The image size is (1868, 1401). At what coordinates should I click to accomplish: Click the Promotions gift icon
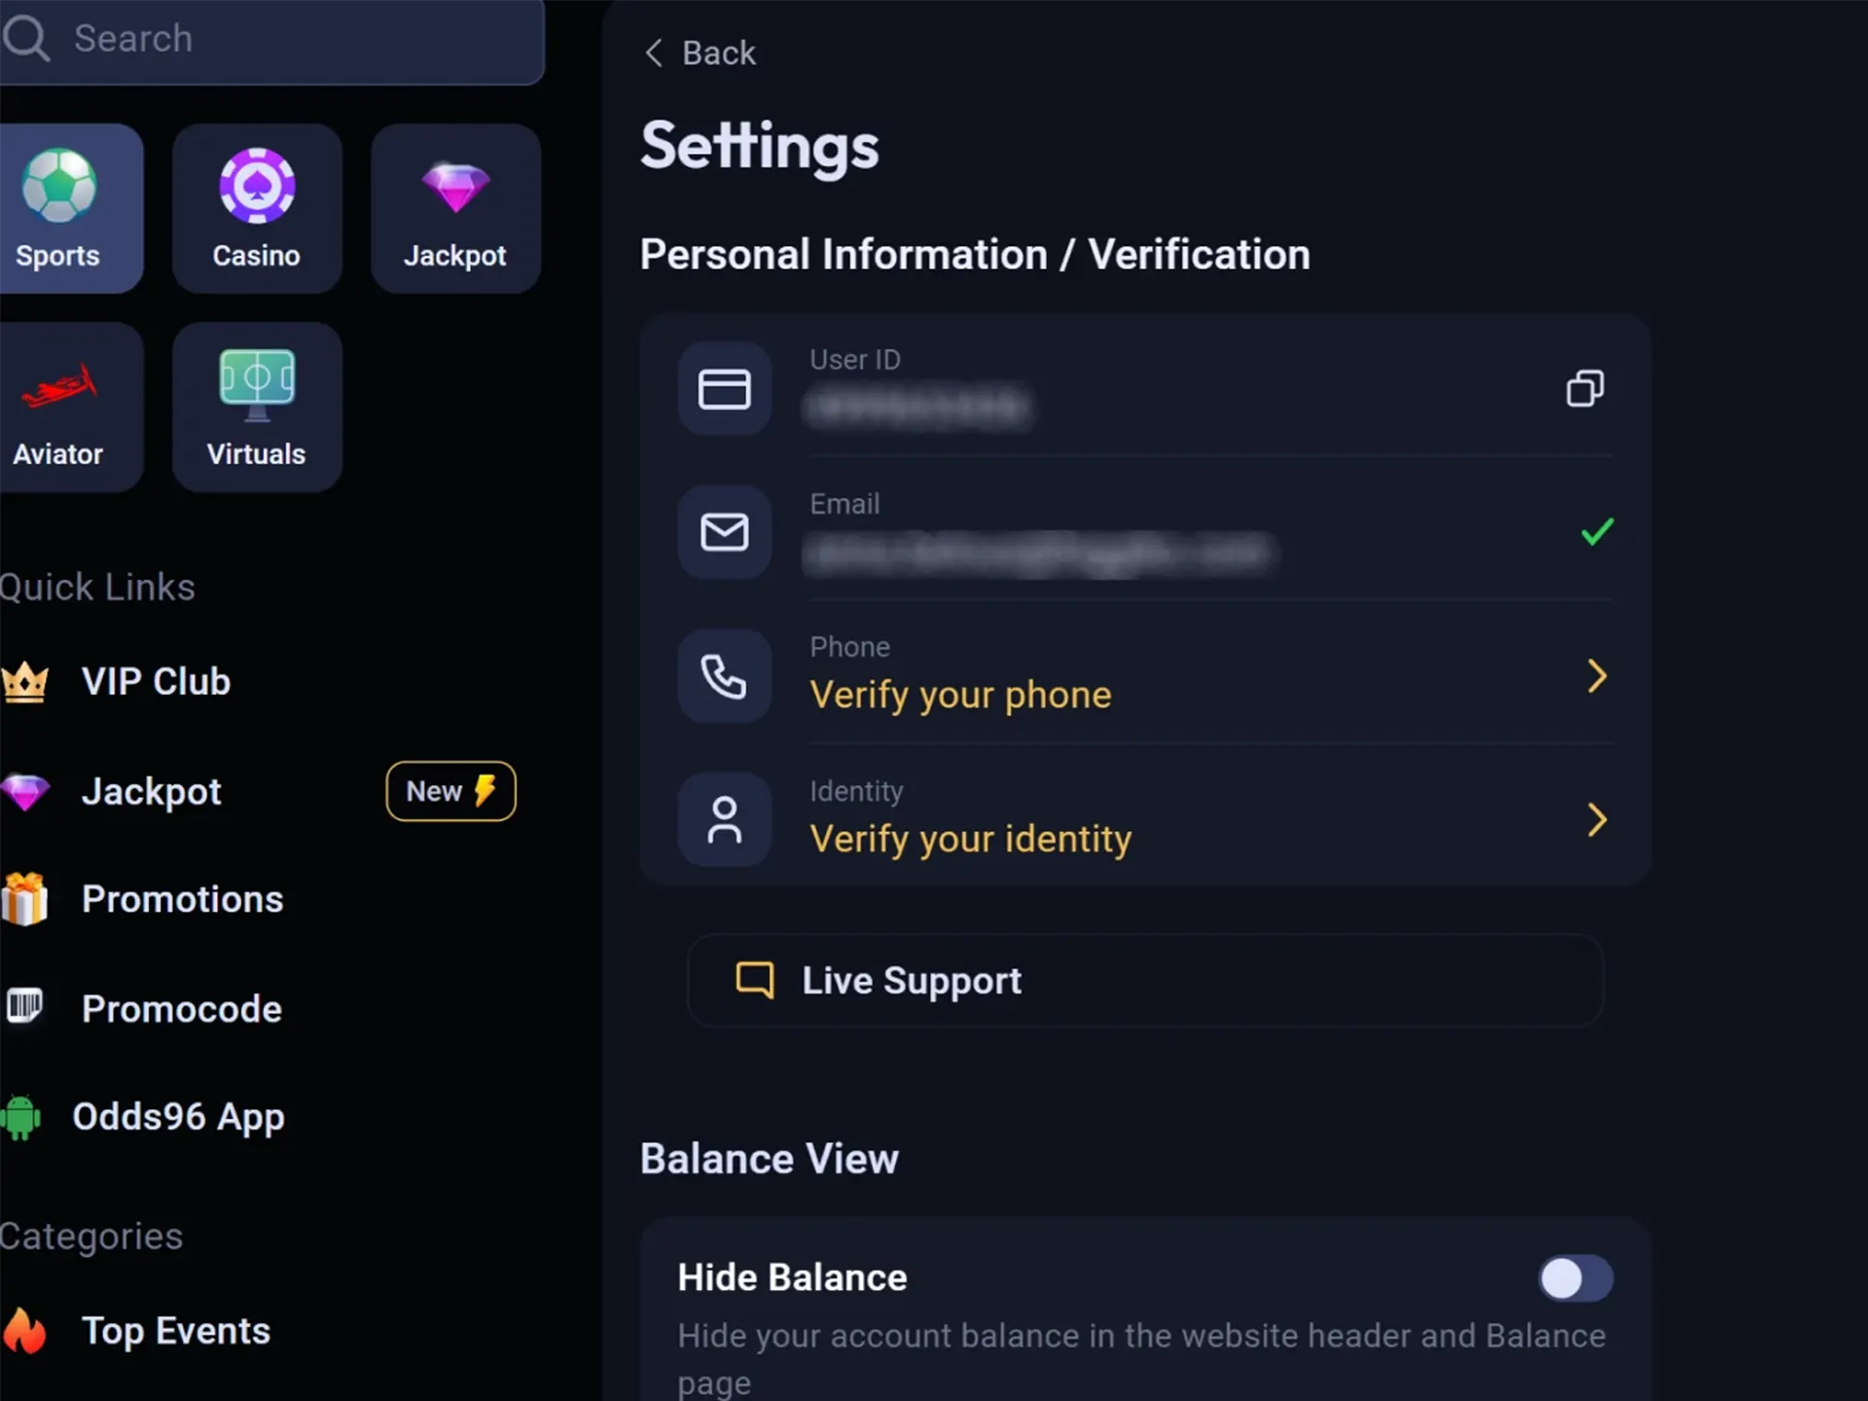tap(26, 899)
